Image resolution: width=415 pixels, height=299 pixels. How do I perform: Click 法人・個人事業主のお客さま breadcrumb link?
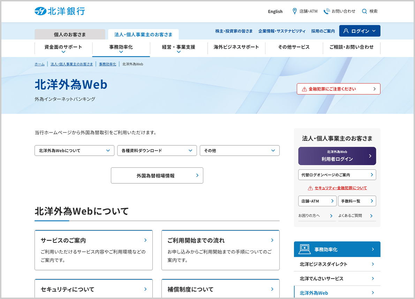[72, 64]
